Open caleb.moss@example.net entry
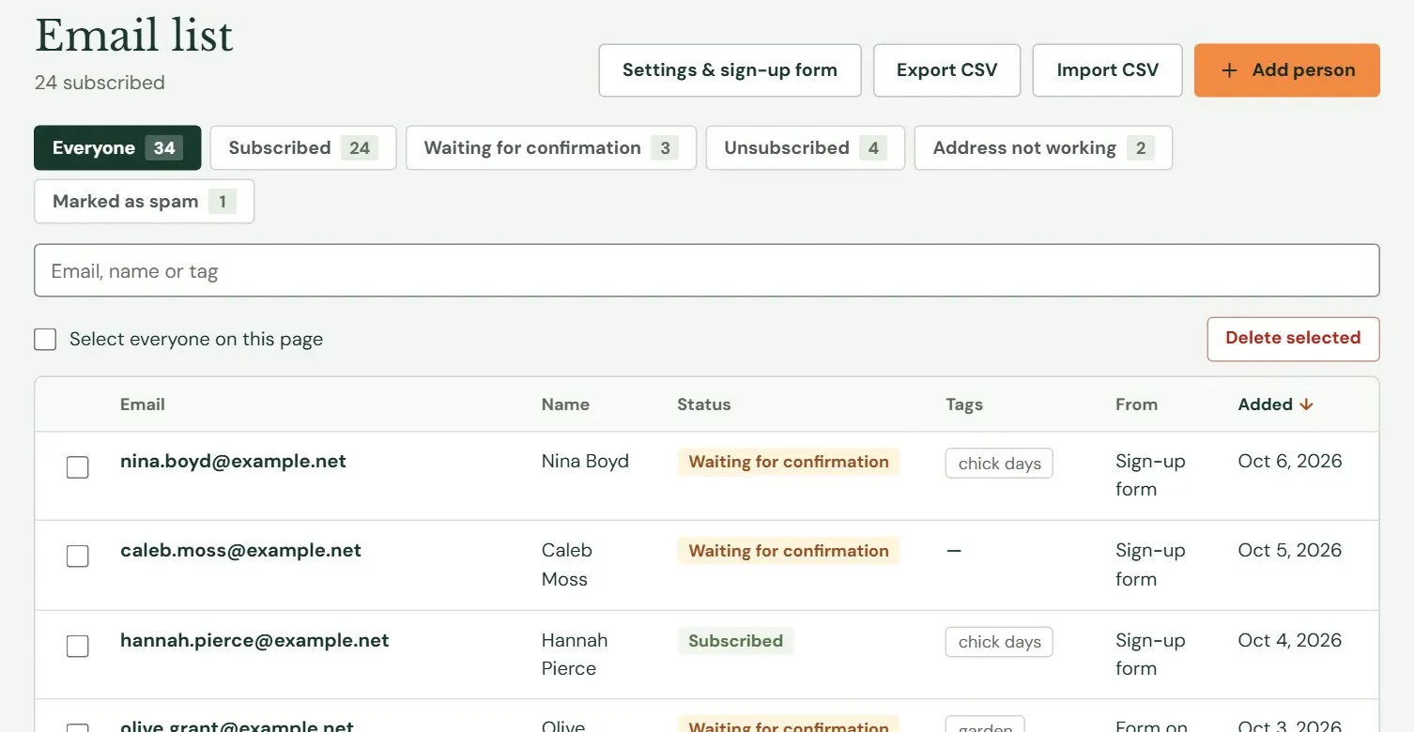Viewport: 1414px width, 732px height. (240, 550)
